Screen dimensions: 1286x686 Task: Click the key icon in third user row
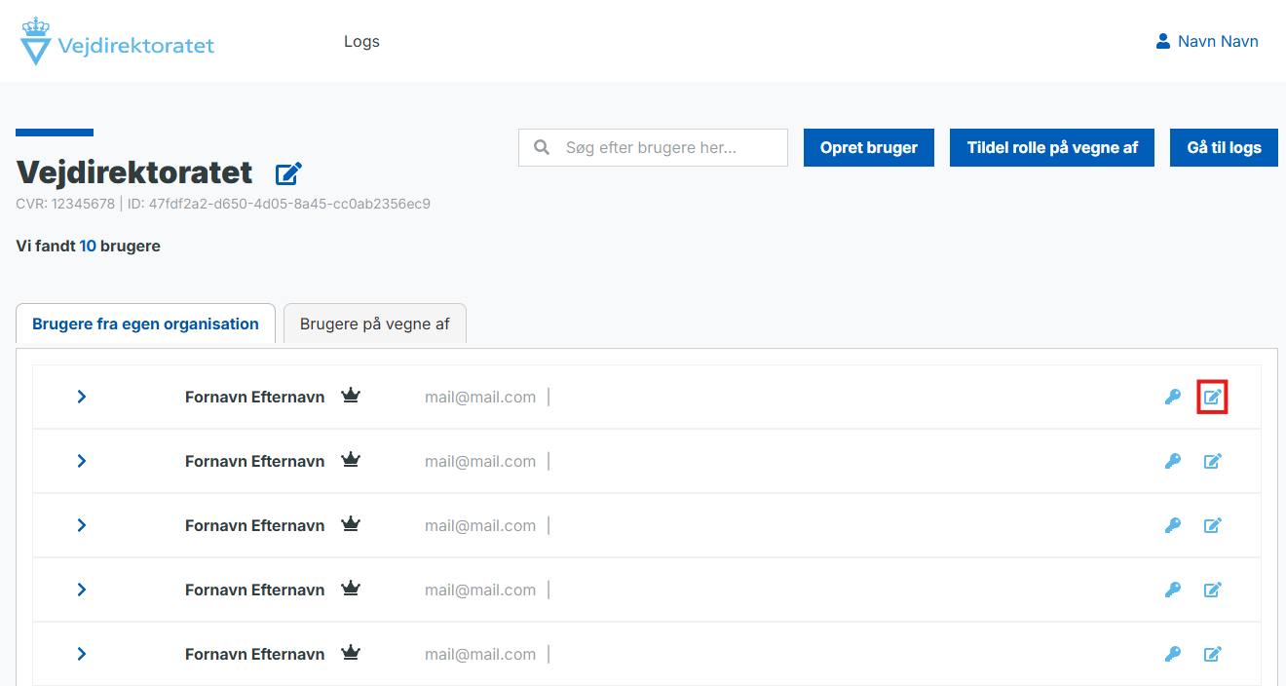[x=1173, y=525]
